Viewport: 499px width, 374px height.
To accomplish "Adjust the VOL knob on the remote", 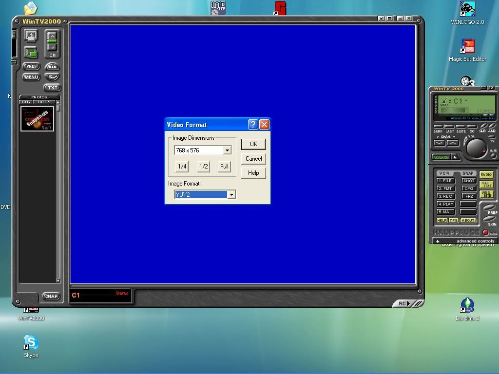I will 476,148.
